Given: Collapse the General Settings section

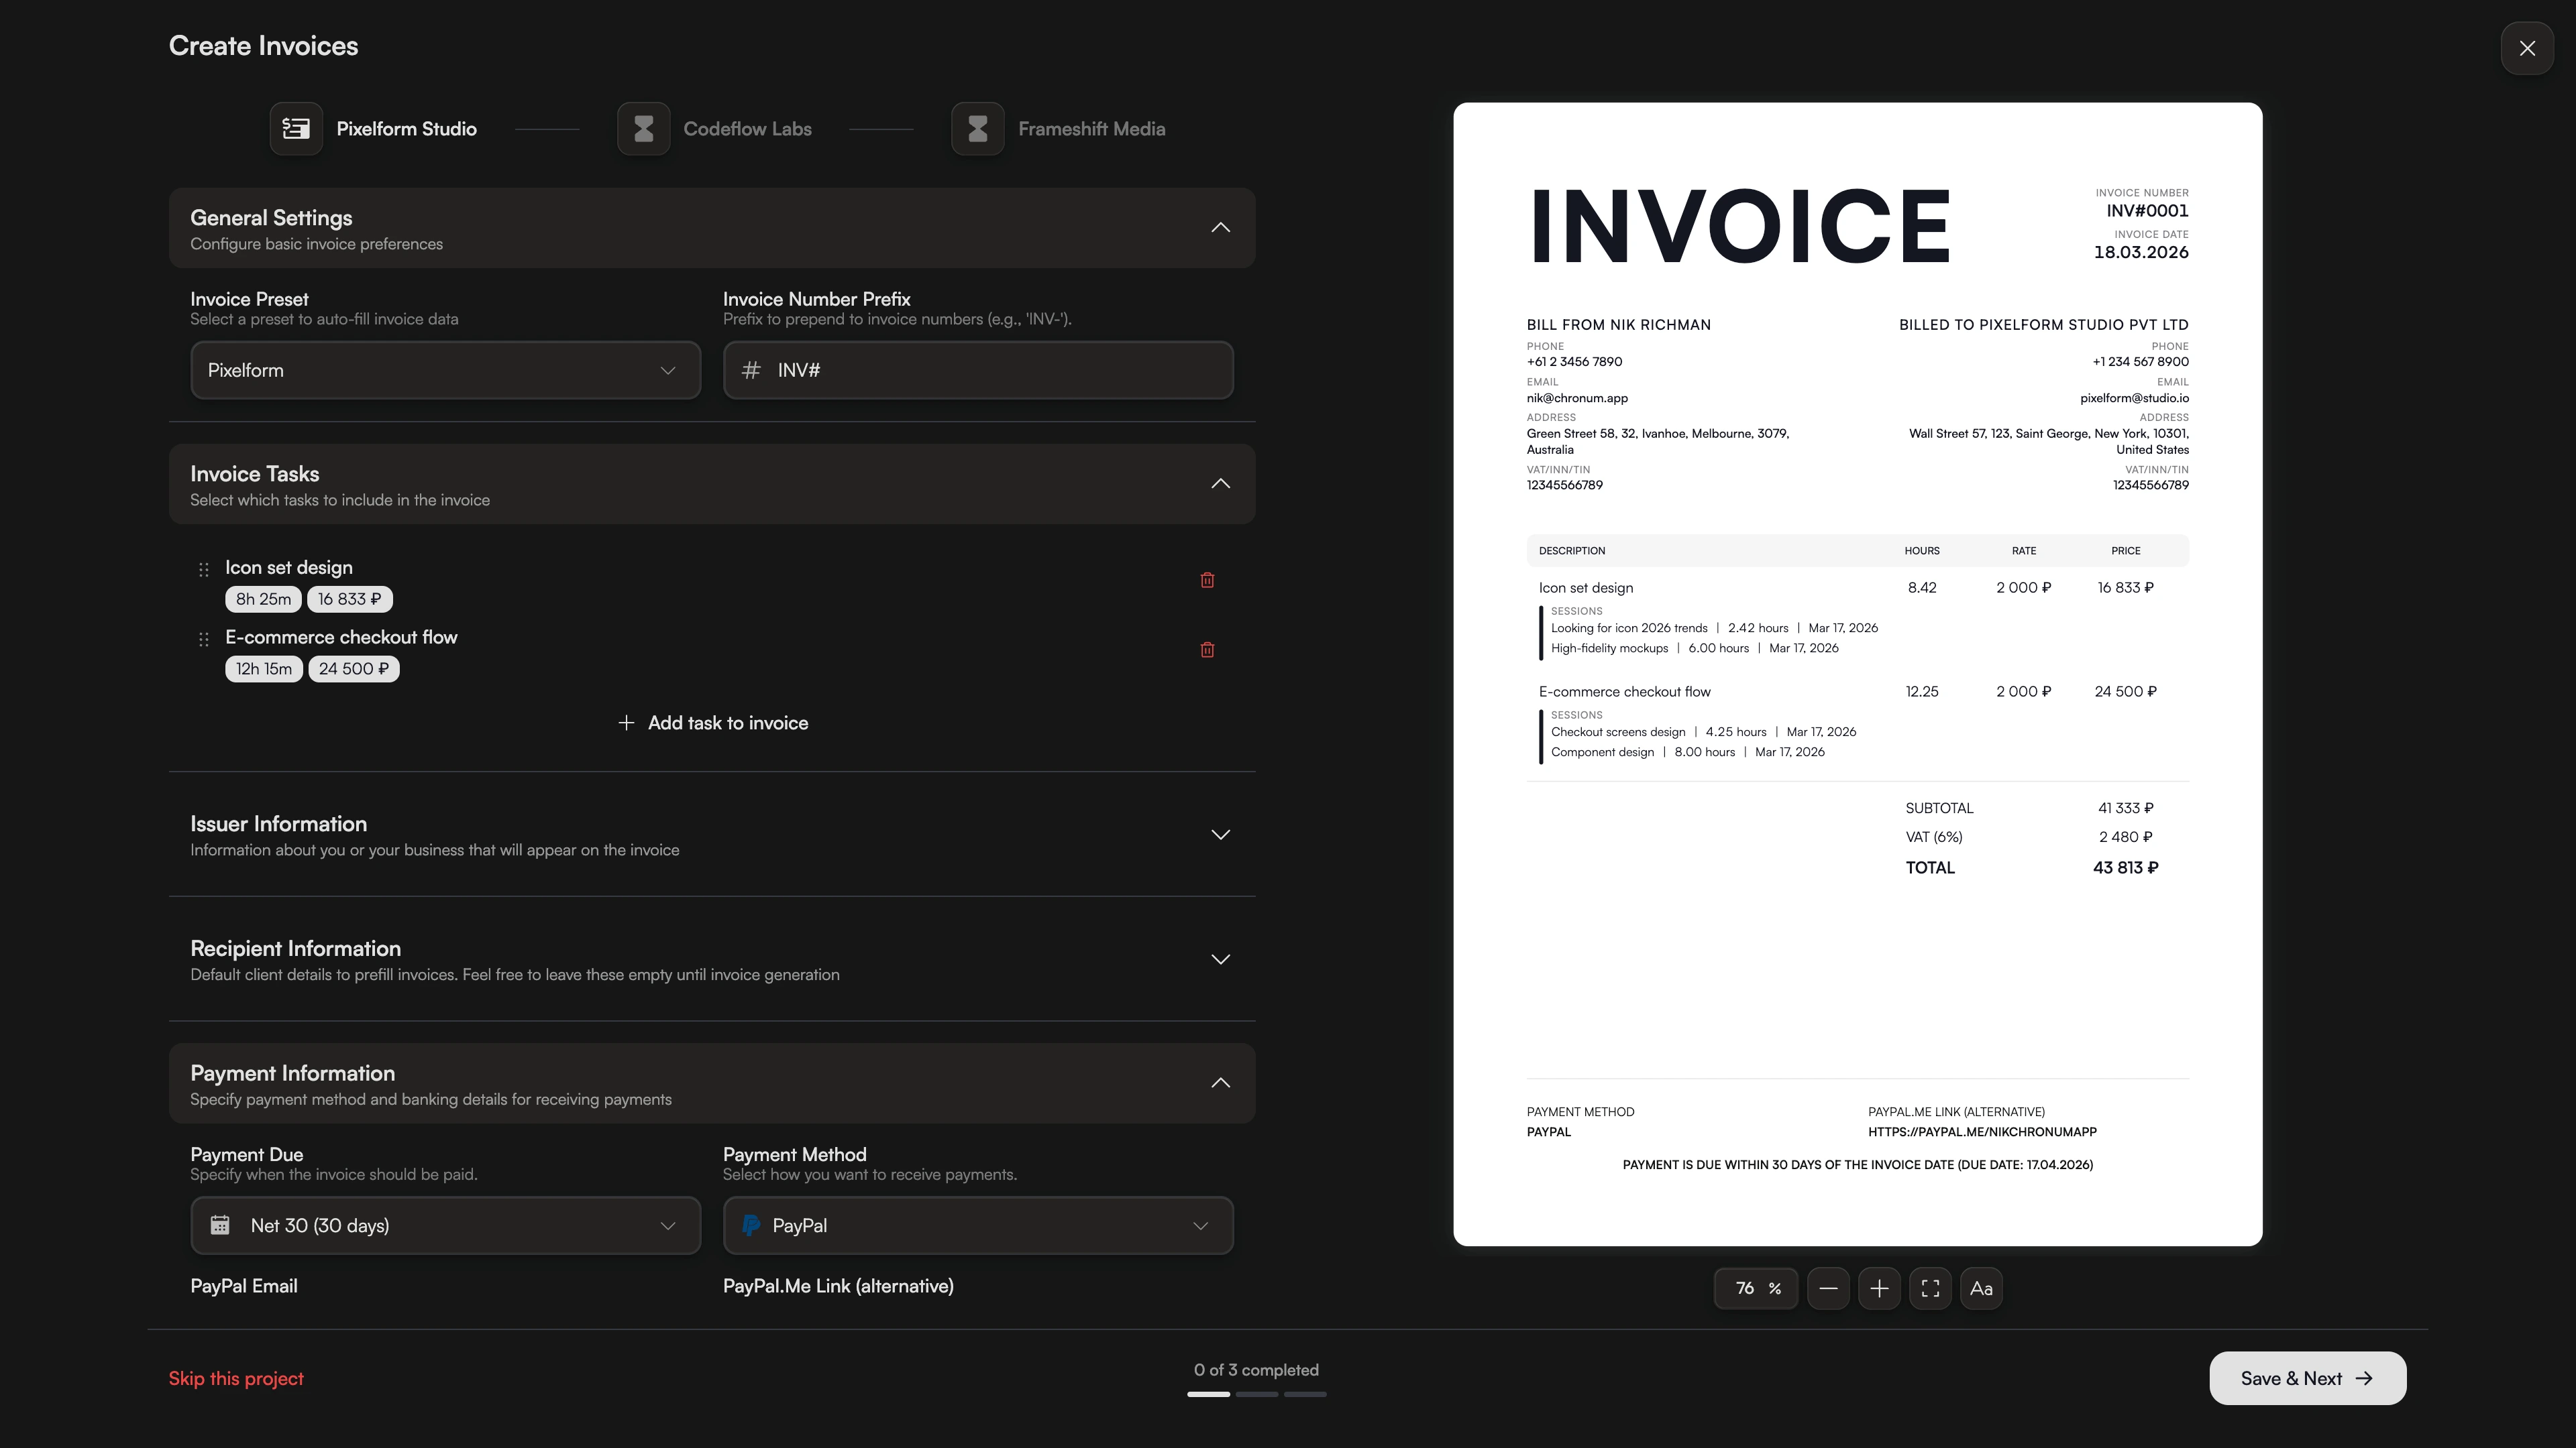Looking at the screenshot, I should 1220,227.
